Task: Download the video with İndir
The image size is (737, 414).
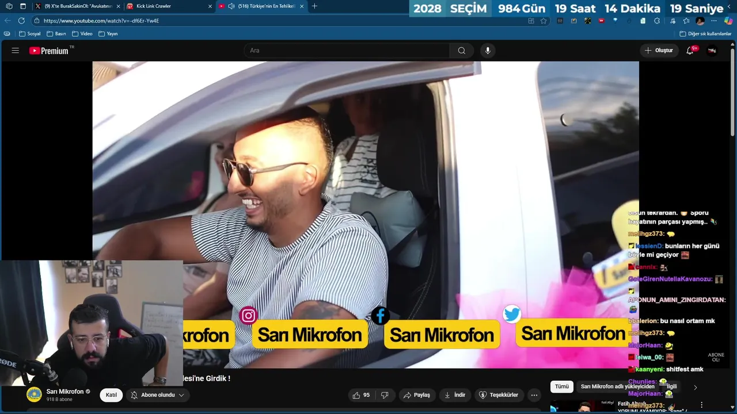Action: tap(455, 395)
